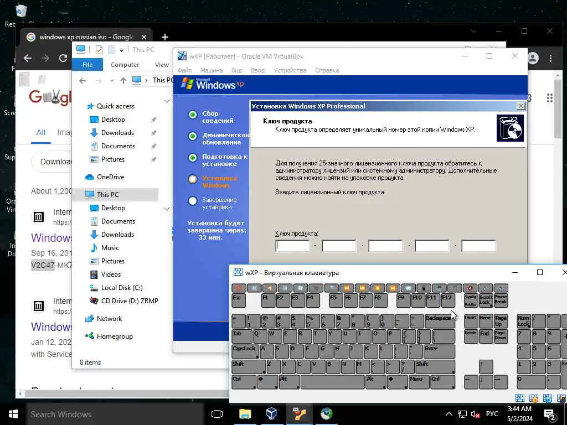Screen dimensions: 567x425
Task: Open the Computer ribbon tab
Action: pos(125,65)
